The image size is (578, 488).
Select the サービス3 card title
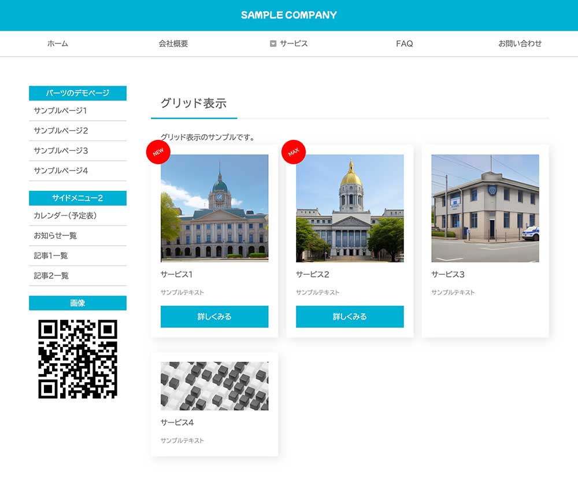point(448,275)
